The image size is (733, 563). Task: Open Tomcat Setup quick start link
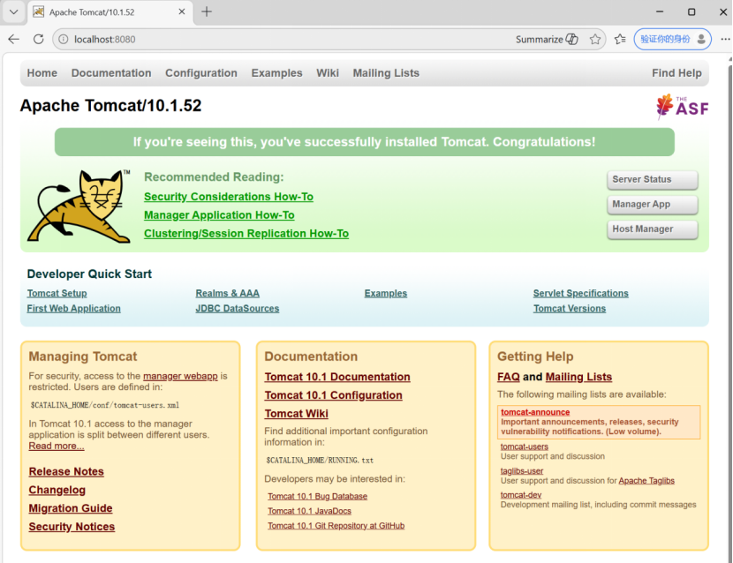click(57, 293)
